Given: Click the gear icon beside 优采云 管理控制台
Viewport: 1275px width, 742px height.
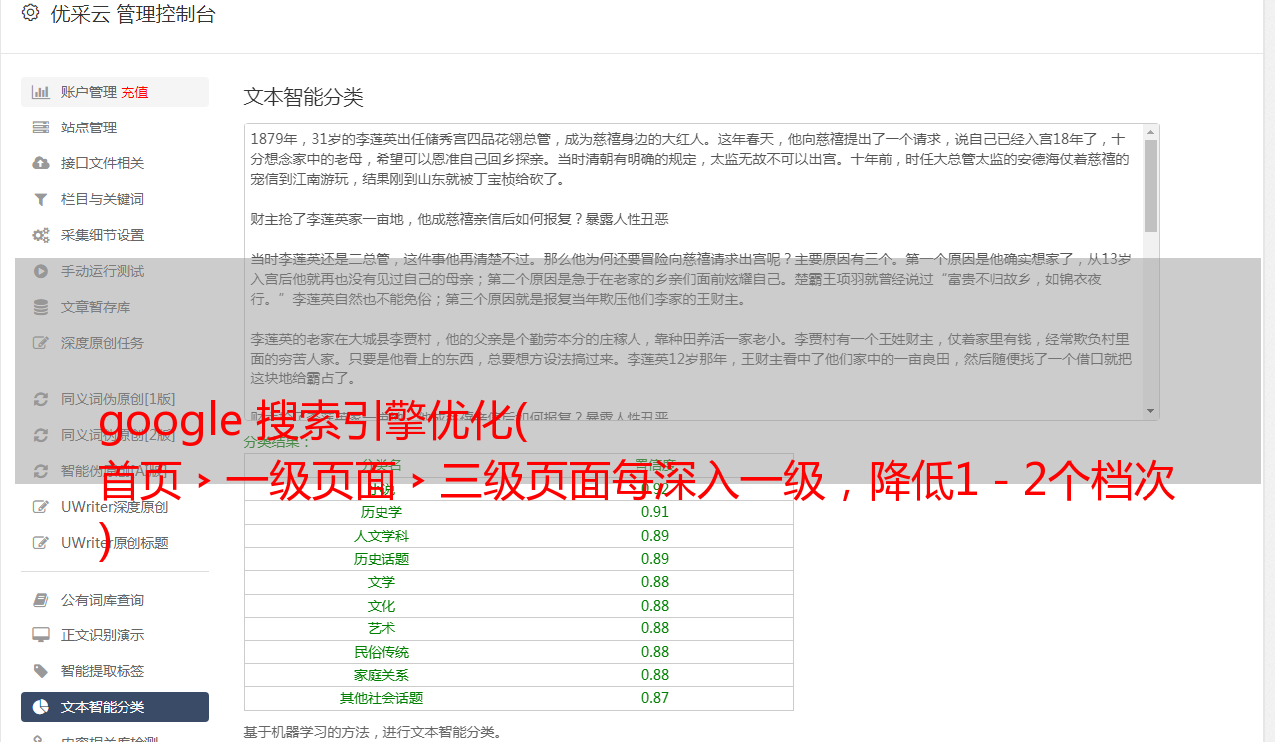Looking at the screenshot, I should (30, 13).
